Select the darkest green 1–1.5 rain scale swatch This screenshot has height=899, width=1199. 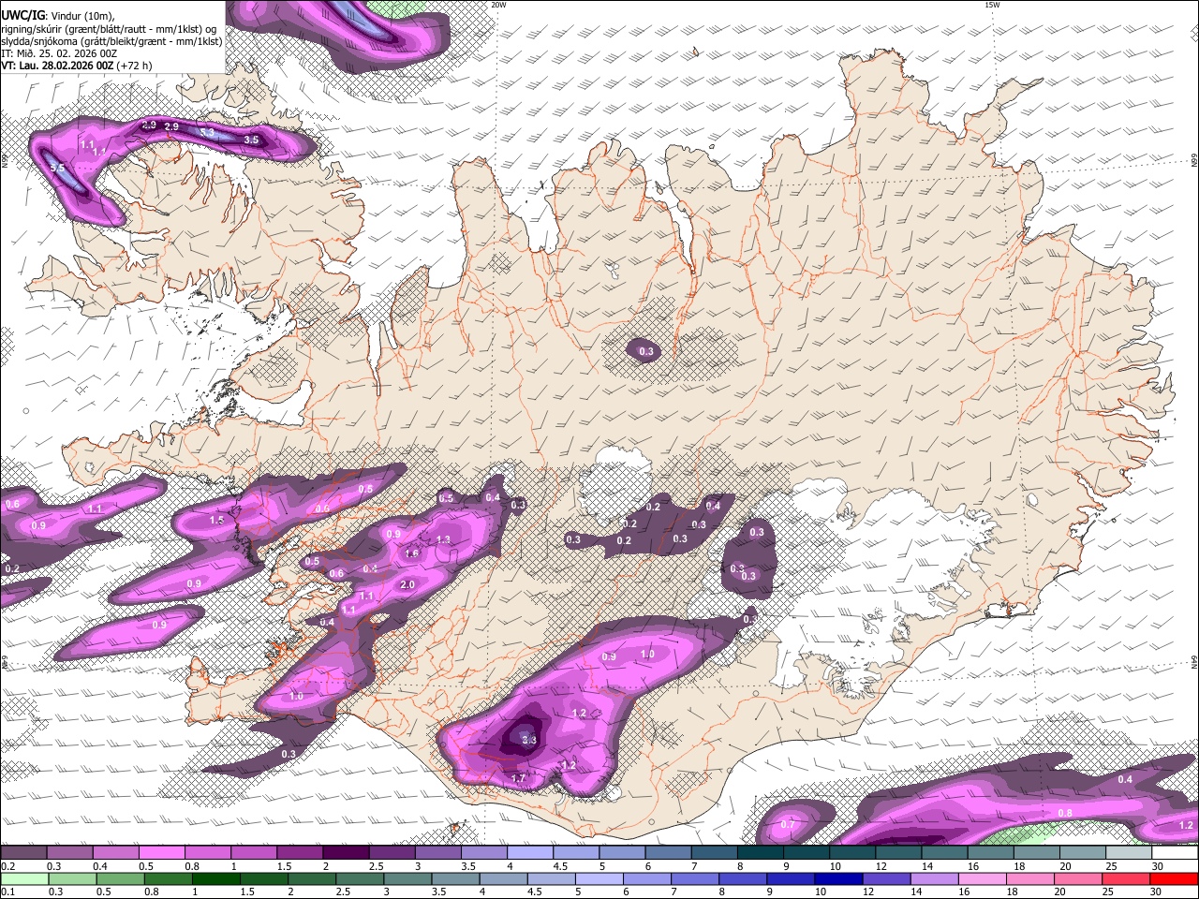click(215, 878)
